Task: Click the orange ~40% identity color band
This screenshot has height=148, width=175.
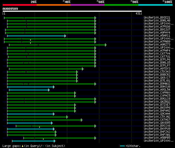Action: point(54,5)
